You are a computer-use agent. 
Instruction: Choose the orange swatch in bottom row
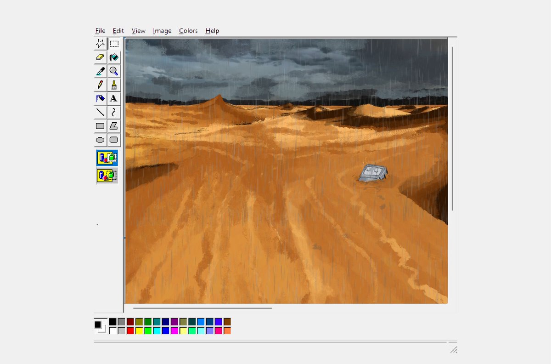tap(227, 330)
